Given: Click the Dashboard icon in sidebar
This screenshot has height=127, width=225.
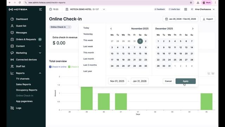Looking at the screenshot, I should (x=12, y=19).
